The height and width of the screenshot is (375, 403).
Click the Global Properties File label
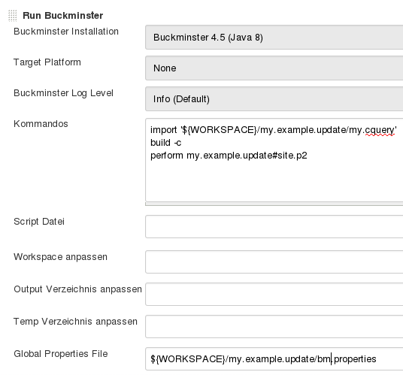click(61, 354)
